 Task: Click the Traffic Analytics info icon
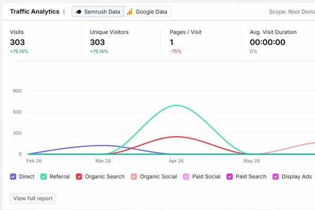[x=64, y=12]
